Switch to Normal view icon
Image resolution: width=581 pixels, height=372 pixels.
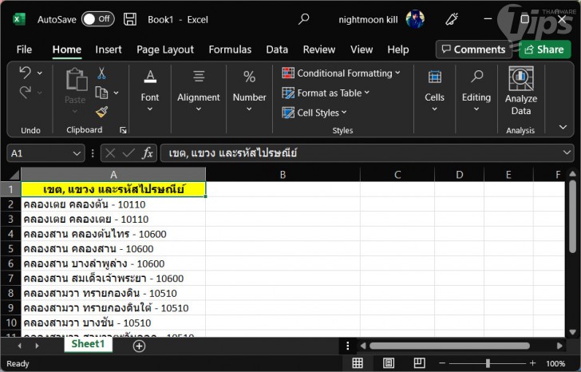(x=358, y=363)
